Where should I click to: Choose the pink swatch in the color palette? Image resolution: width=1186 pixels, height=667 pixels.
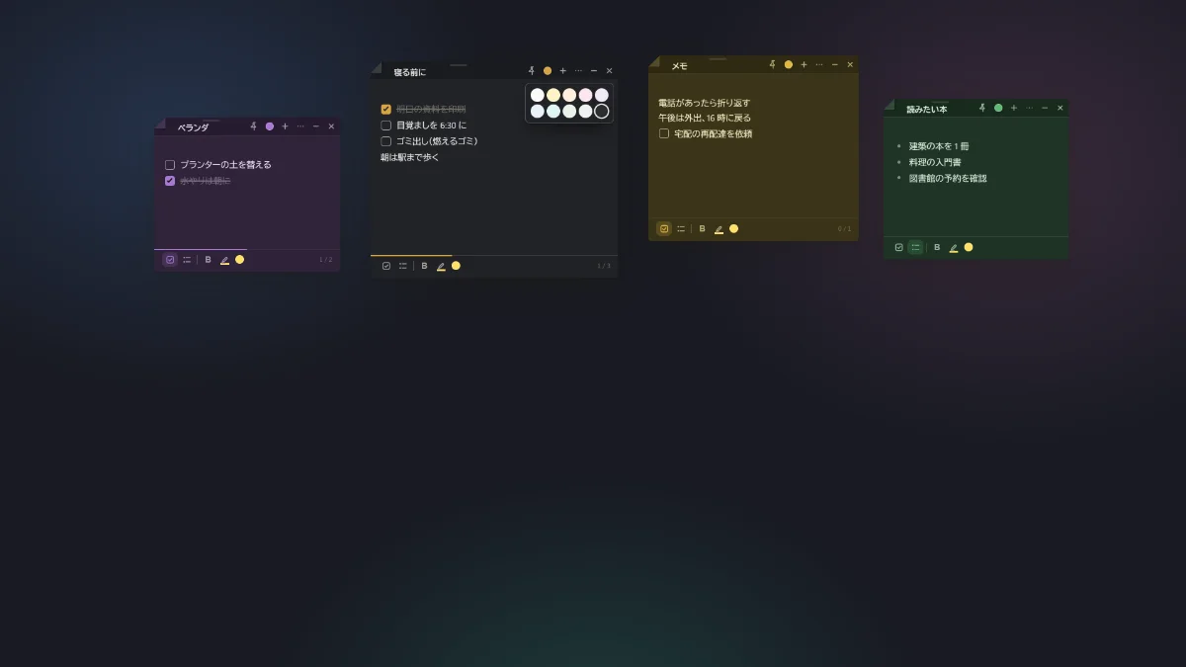tap(585, 95)
